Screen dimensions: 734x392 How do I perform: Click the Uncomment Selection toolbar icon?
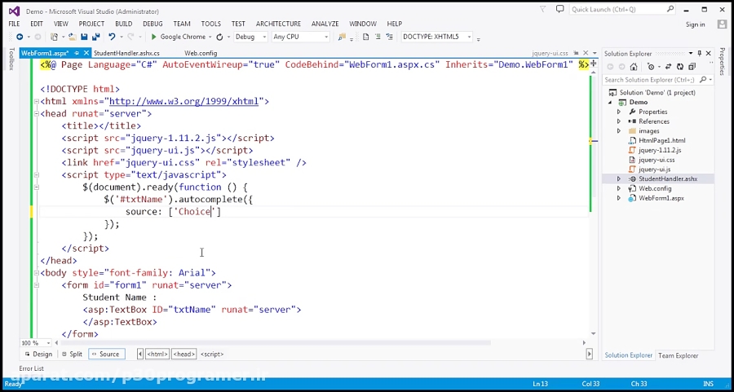click(x=388, y=37)
